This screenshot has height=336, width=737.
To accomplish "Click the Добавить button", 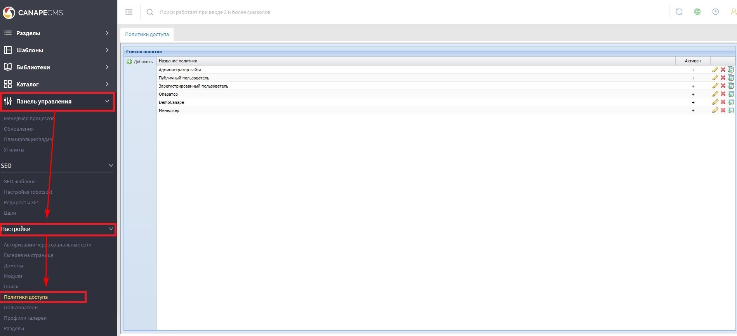I will [x=140, y=62].
